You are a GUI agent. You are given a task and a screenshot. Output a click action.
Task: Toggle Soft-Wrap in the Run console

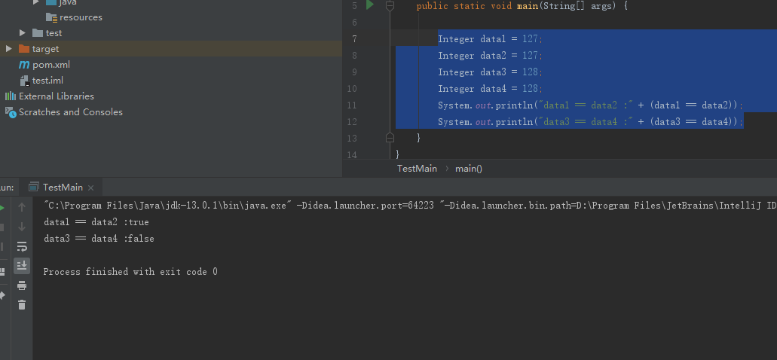22,246
